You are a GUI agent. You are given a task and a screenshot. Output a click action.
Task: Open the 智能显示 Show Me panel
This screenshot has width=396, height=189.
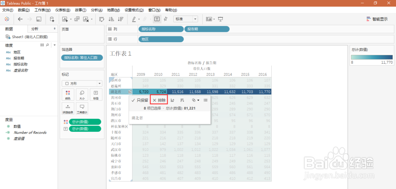(377, 19)
